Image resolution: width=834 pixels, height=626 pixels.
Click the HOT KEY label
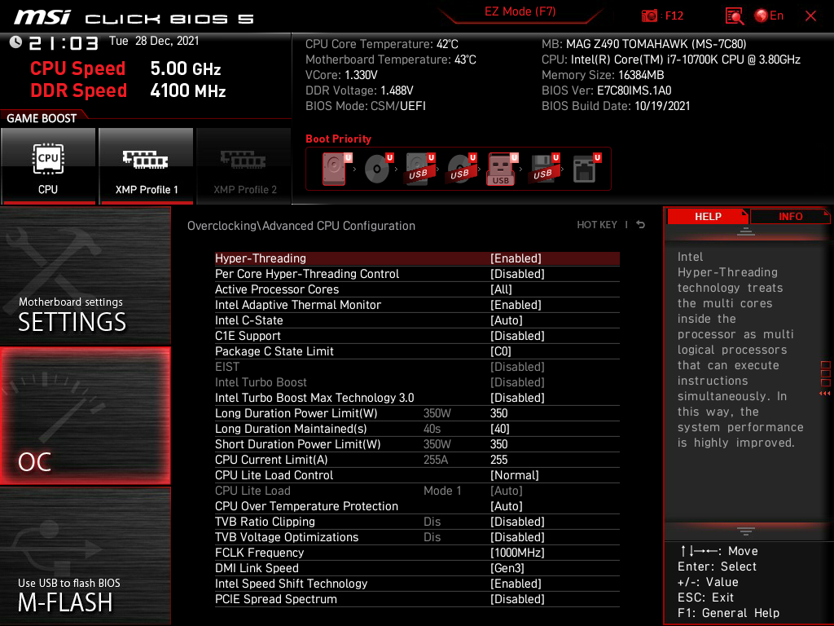click(597, 225)
